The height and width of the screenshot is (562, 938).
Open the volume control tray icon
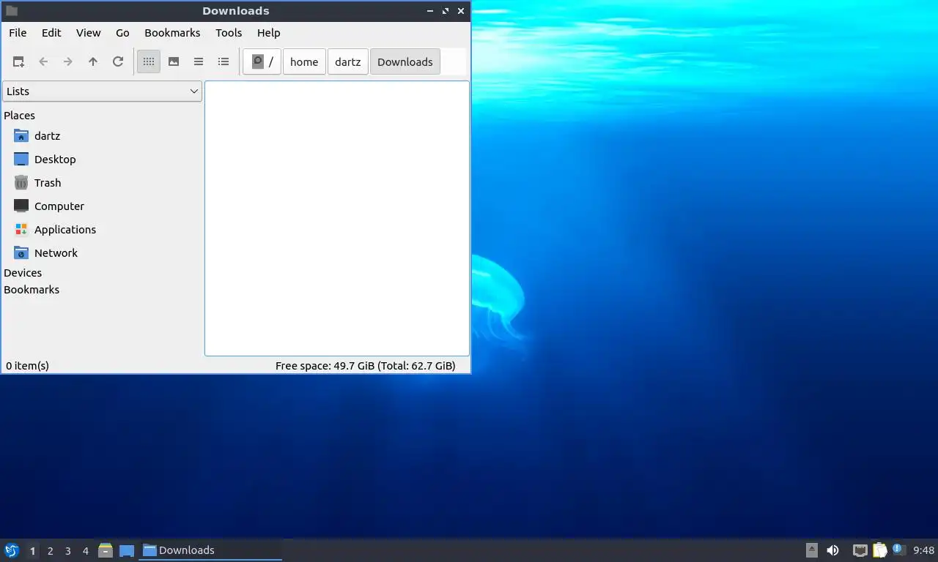pyautogui.click(x=833, y=550)
